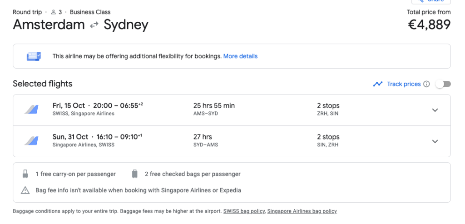
Task: Click airline logo of outbound AMS–SYD flight
Action: (31, 110)
